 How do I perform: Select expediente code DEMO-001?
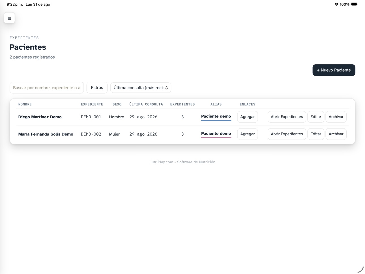click(x=91, y=117)
